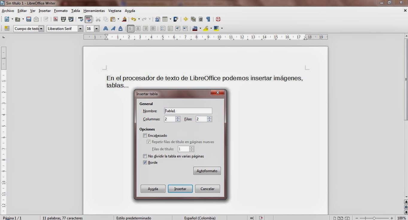The image size is (408, 220).
Task: Click the Hyperlink icon in toolbar
Action: click(x=158, y=19)
